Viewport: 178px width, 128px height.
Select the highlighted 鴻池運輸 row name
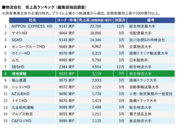pos(19,74)
